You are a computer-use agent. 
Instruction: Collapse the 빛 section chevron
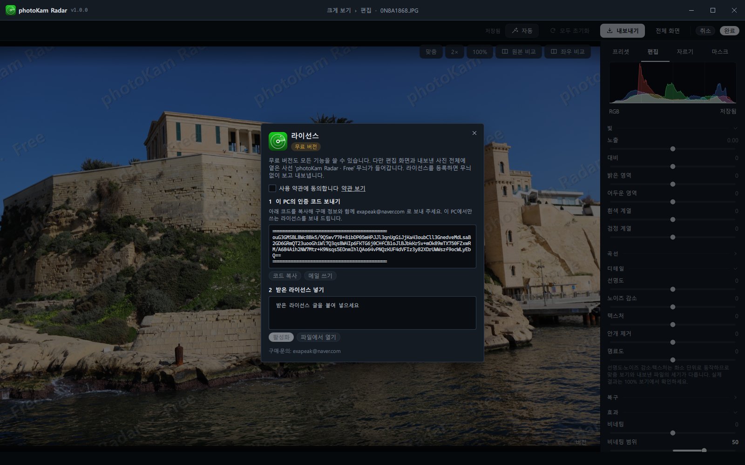(735, 128)
